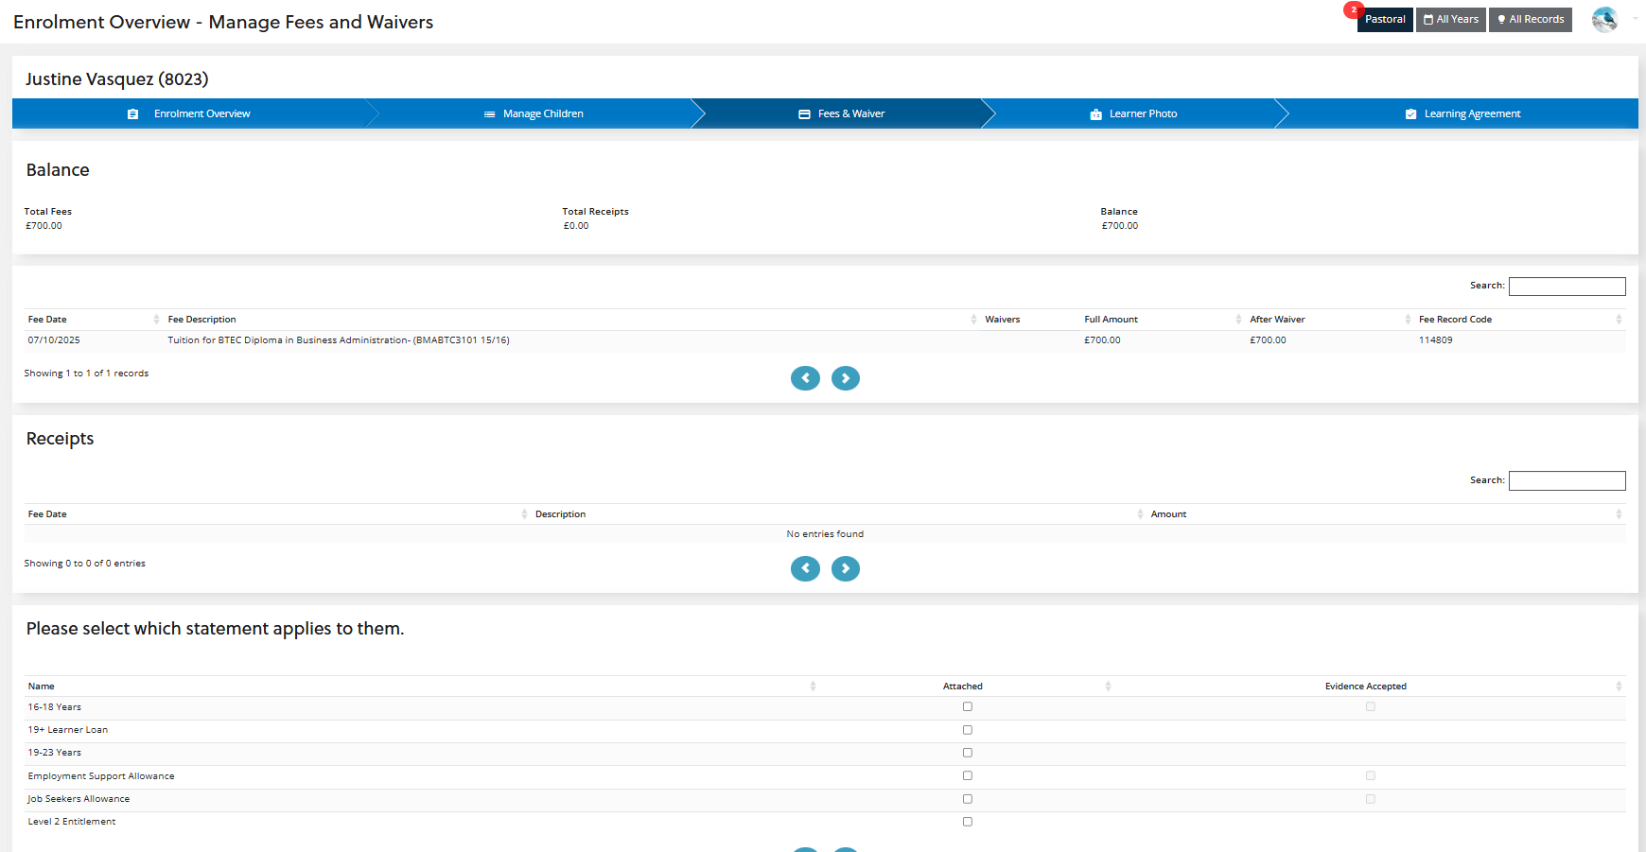The width and height of the screenshot is (1646, 852).
Task: Enable Attached for Job Seekers Allowance
Action: [x=967, y=799]
